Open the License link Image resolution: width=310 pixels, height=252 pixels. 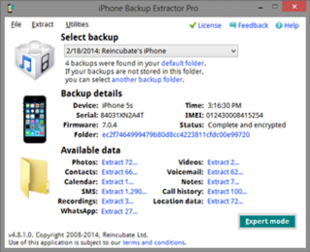click(210, 26)
